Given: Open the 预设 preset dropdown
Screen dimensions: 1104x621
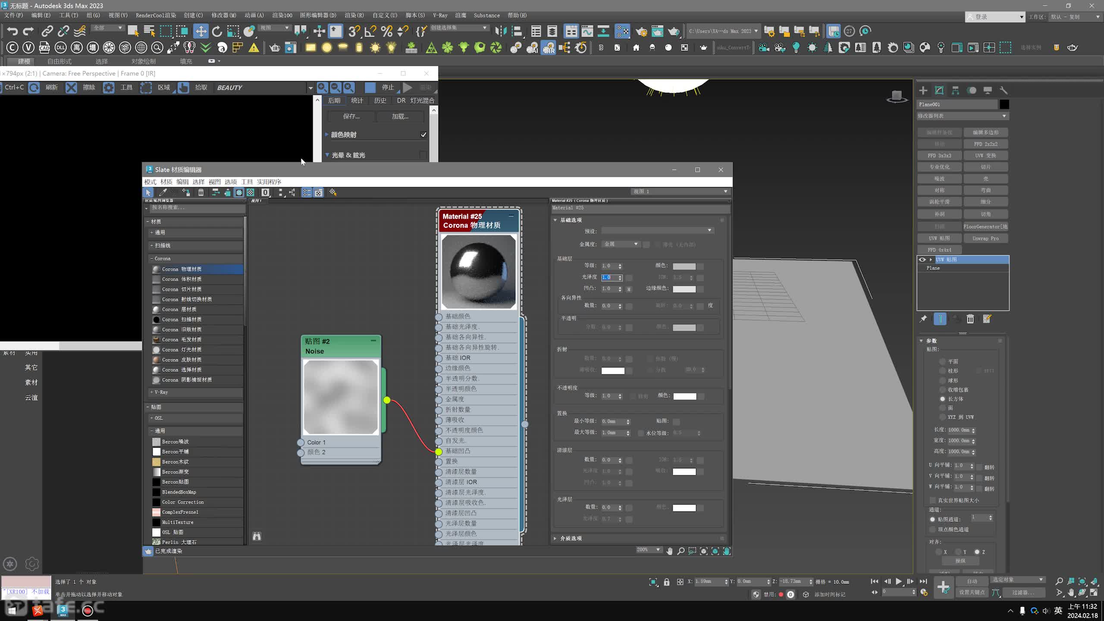Looking at the screenshot, I should pyautogui.click(x=658, y=231).
